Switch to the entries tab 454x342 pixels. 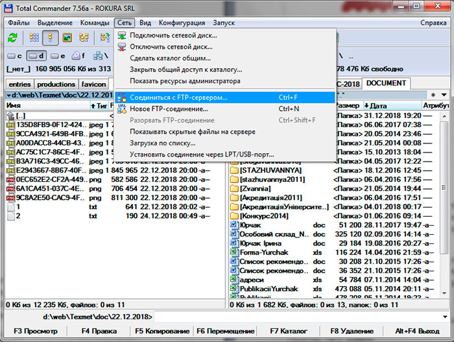(x=19, y=84)
